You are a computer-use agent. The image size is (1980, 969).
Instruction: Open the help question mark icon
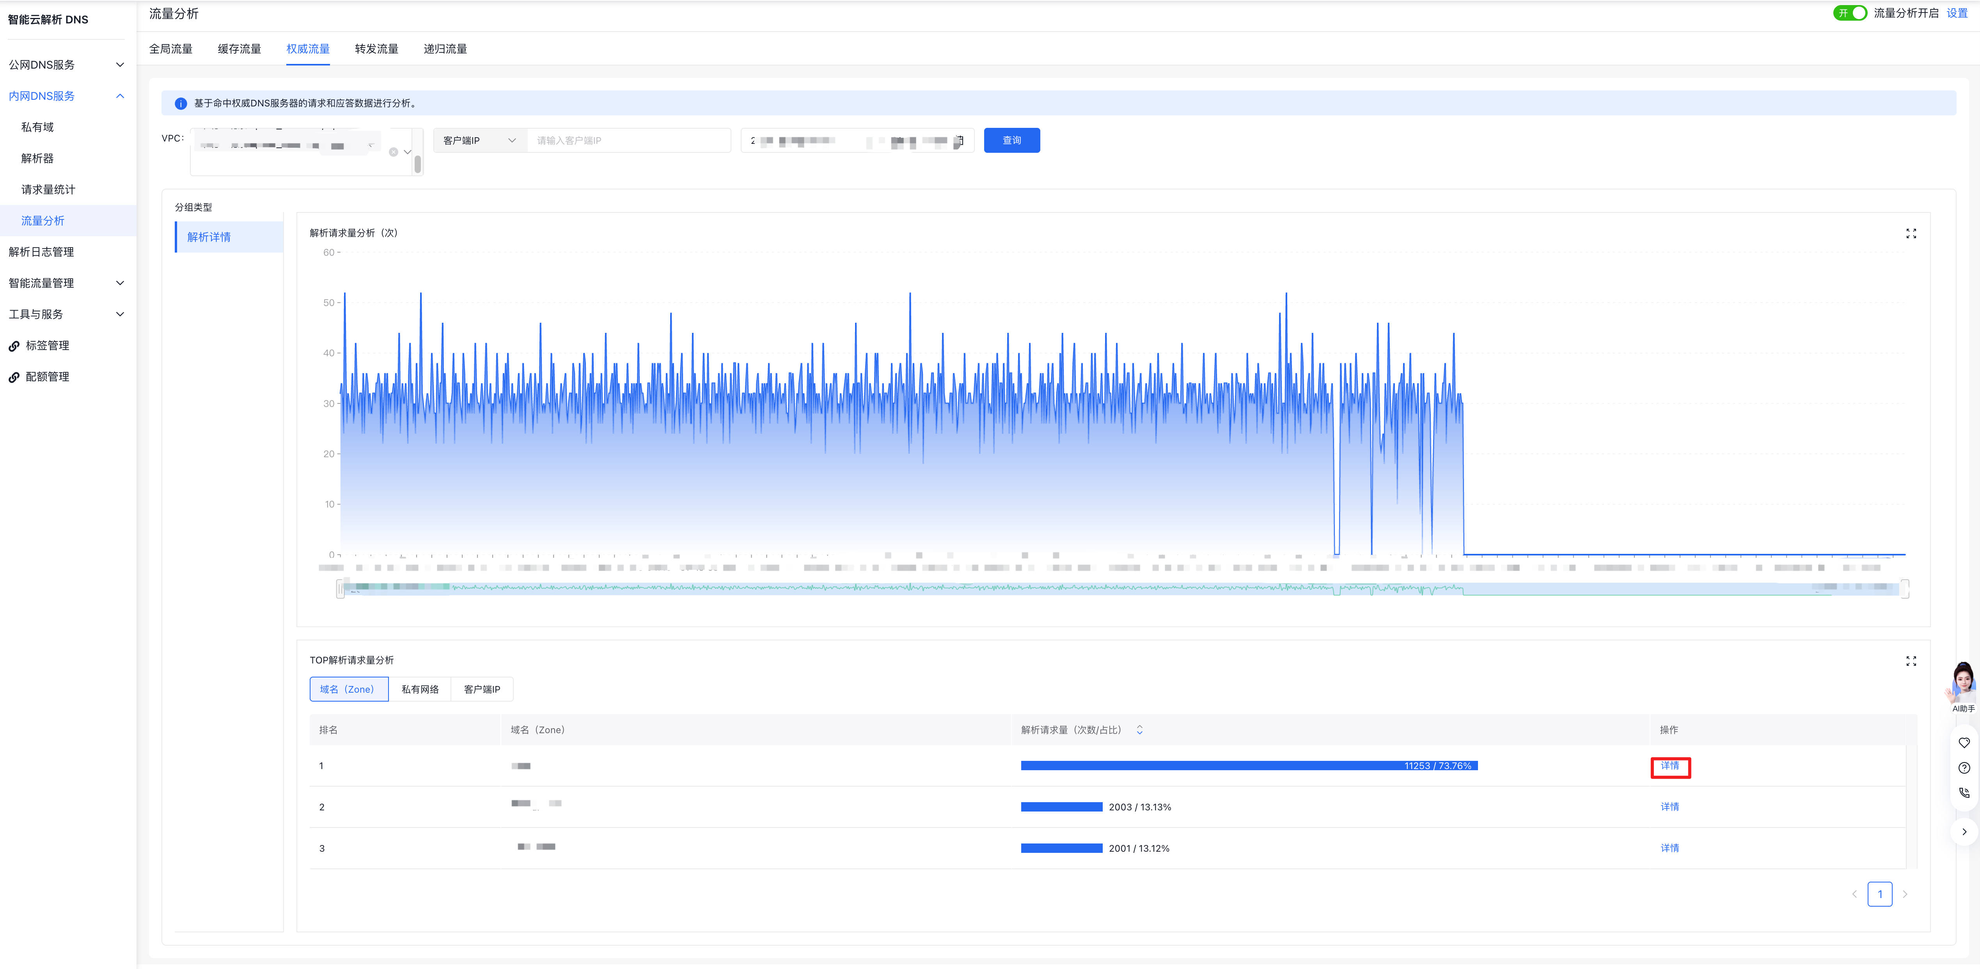tap(1964, 768)
